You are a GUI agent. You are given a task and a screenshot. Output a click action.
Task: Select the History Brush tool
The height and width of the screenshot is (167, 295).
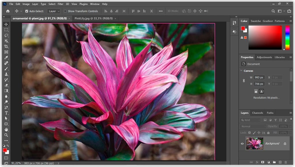click(6, 80)
